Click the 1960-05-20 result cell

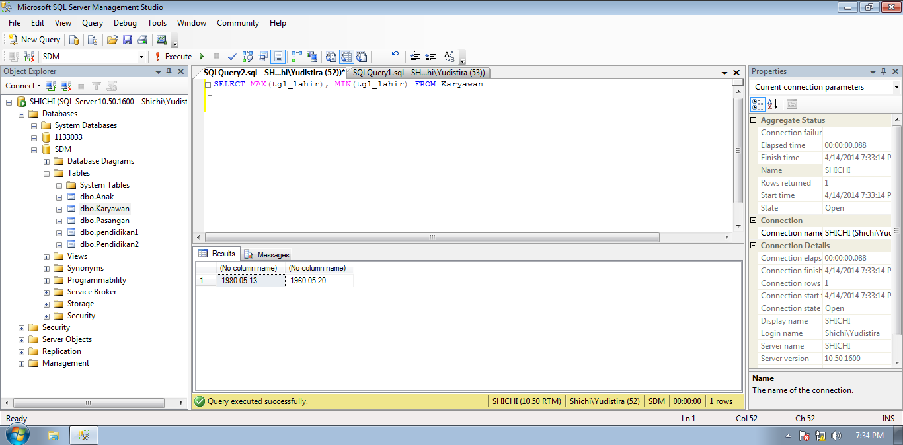[x=319, y=281]
